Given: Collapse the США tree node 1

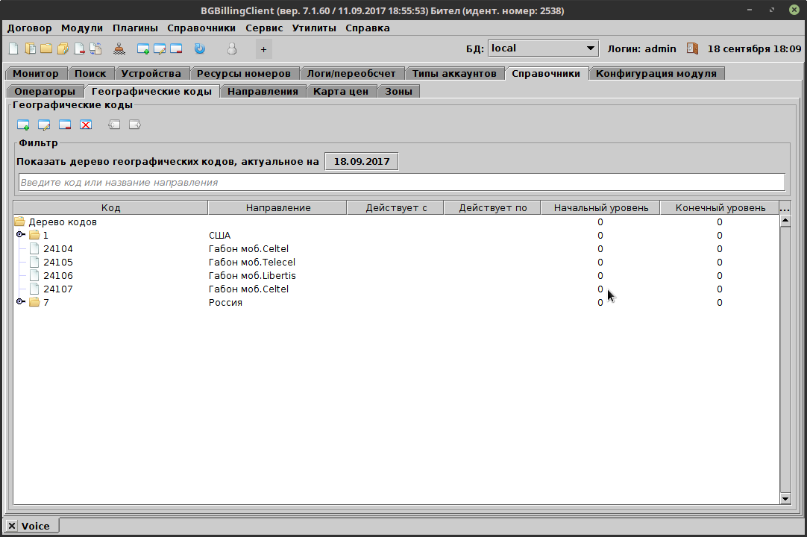Looking at the screenshot, I should pyautogui.click(x=21, y=235).
